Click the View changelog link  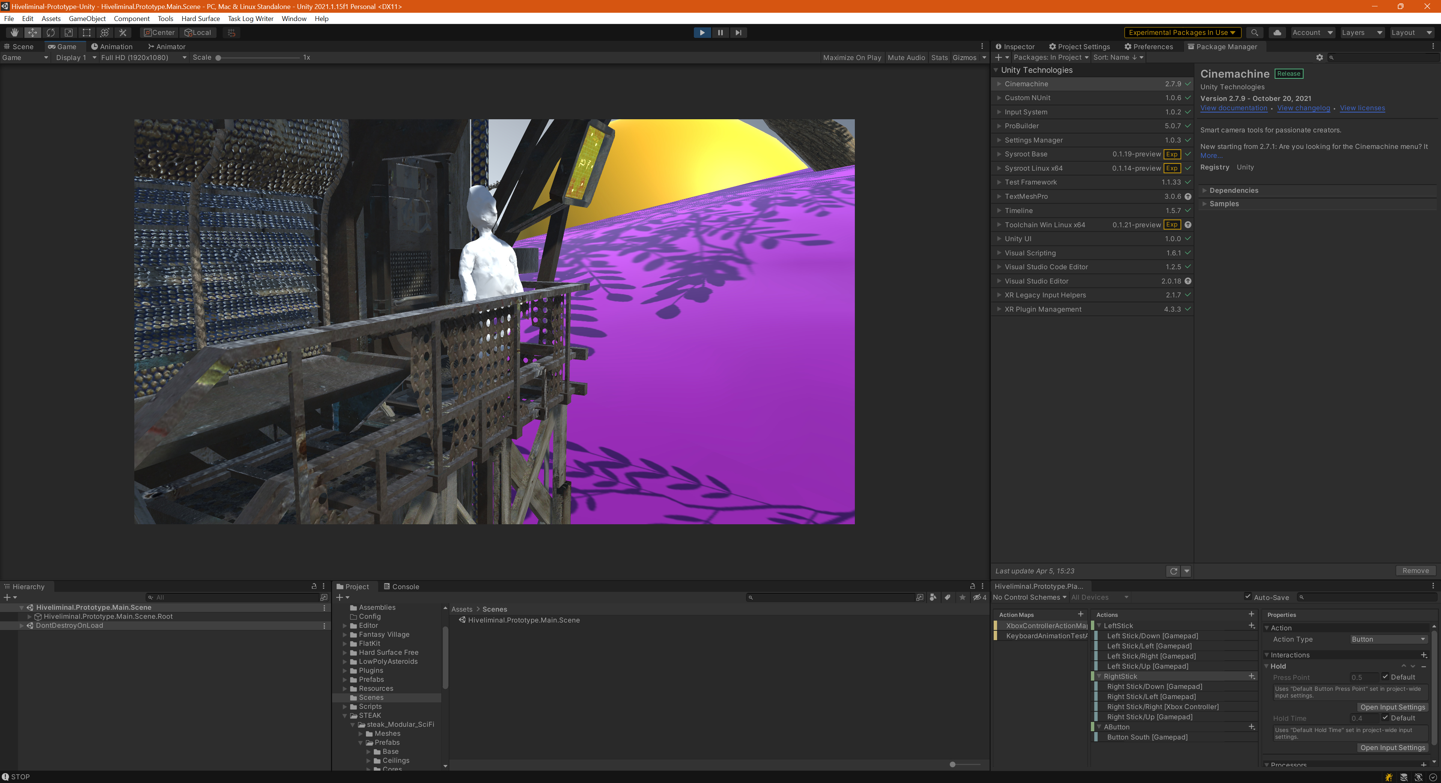[x=1303, y=108]
